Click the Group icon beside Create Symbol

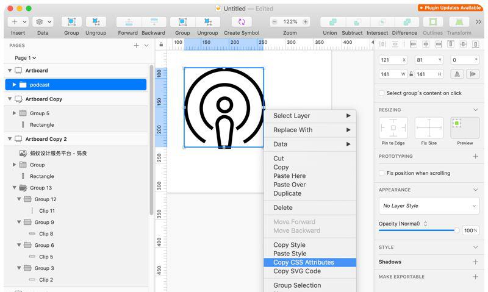coord(182,22)
